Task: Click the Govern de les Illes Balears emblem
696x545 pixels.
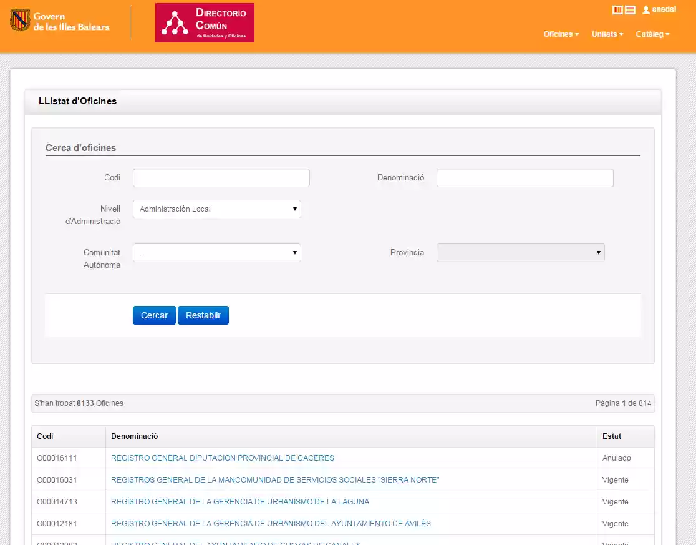Action: point(21,20)
